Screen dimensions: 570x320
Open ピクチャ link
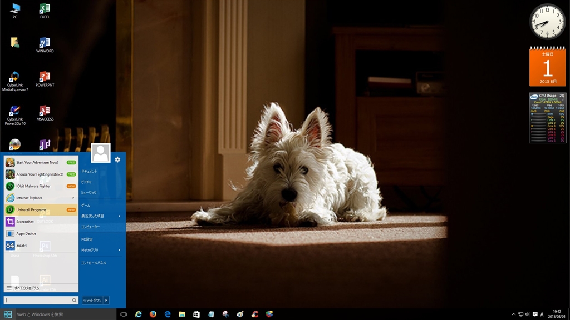(86, 182)
